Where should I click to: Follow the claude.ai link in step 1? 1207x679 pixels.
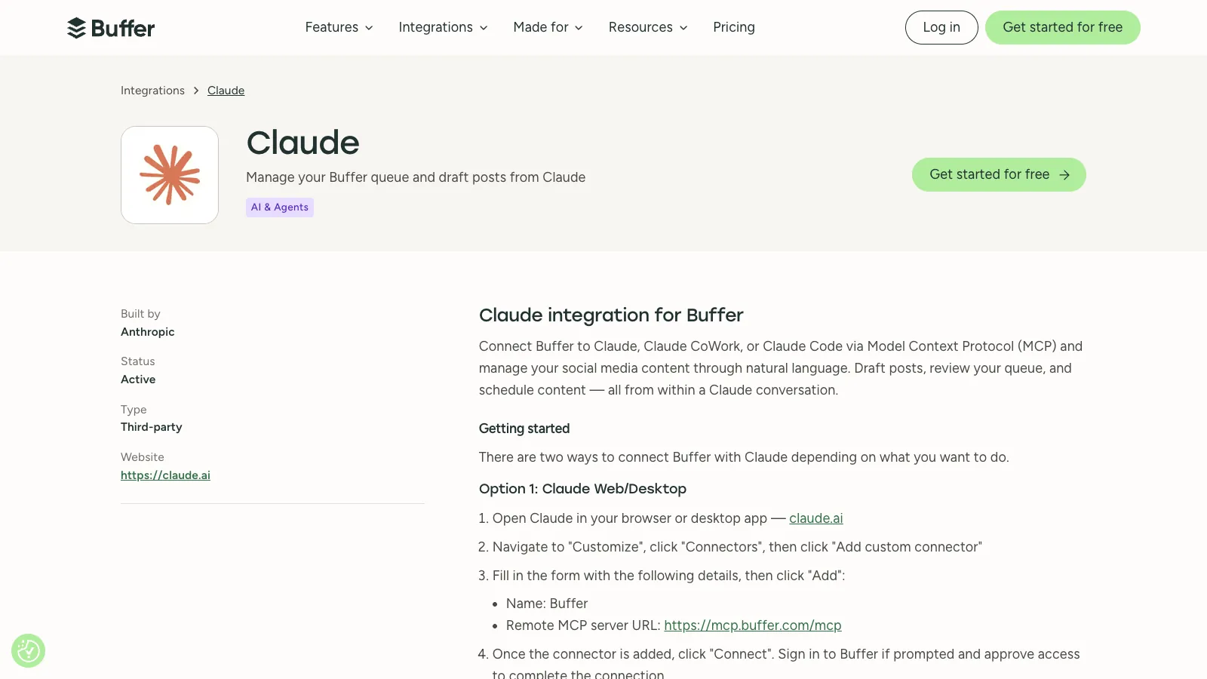815,518
